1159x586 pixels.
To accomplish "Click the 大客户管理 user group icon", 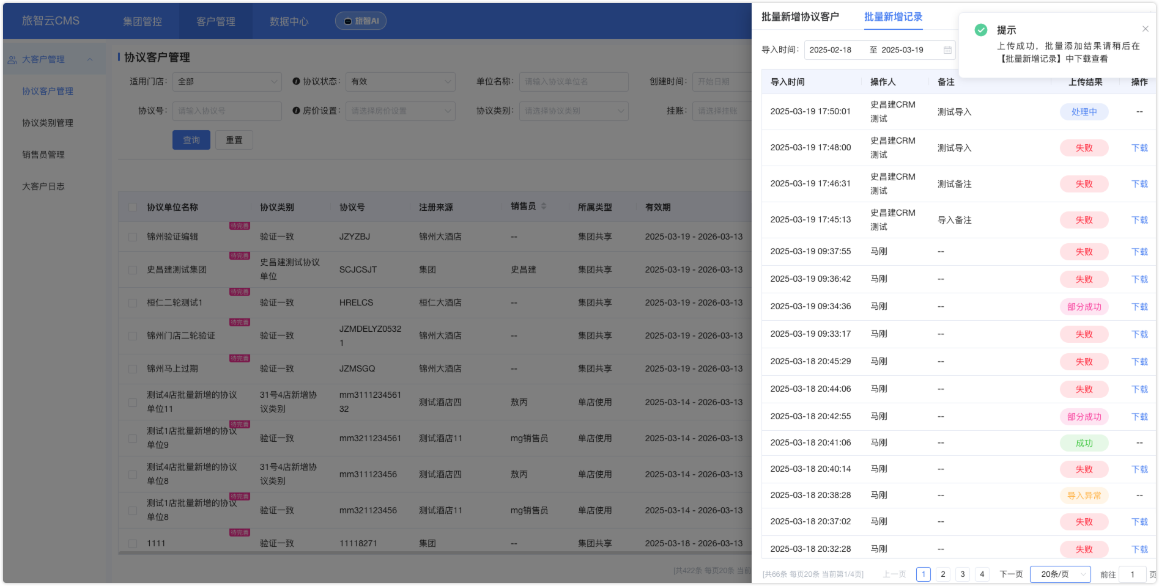I will click(12, 60).
